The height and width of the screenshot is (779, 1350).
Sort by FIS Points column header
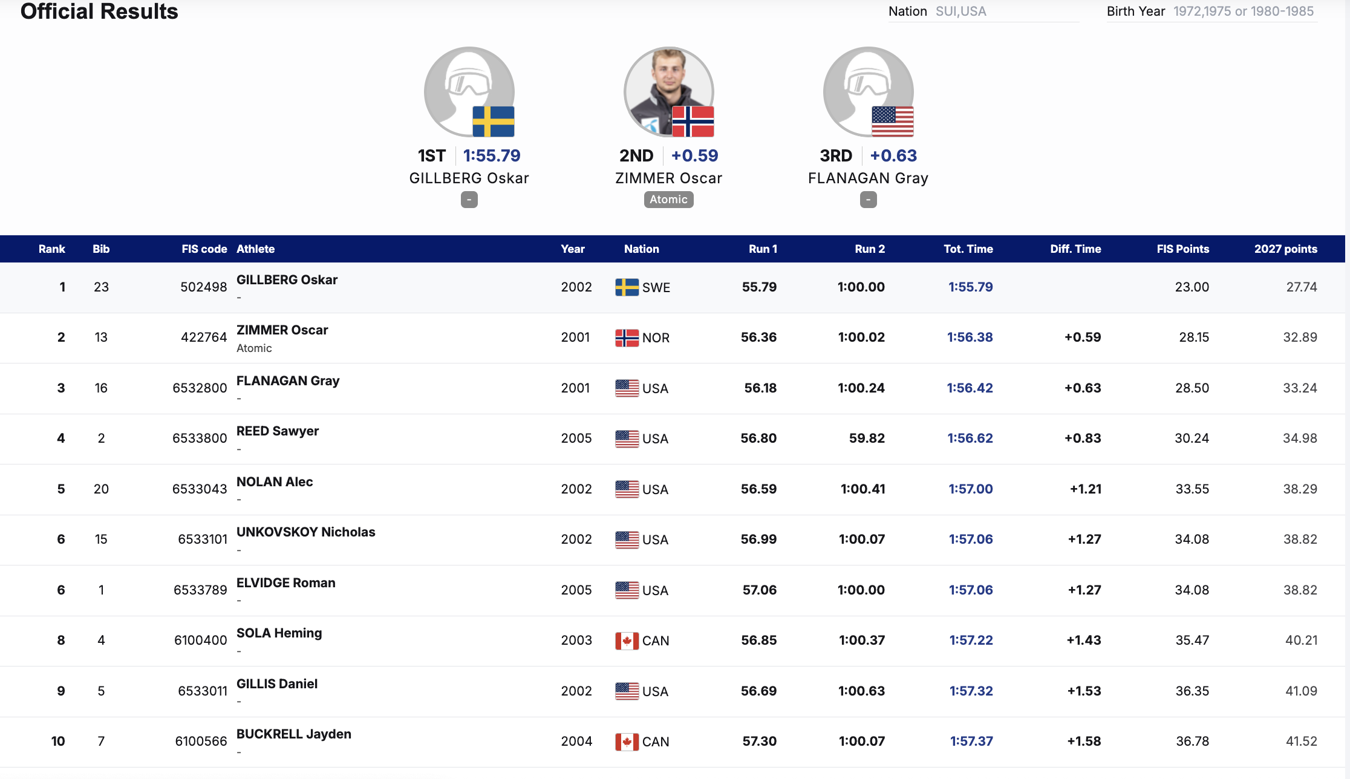1182,249
